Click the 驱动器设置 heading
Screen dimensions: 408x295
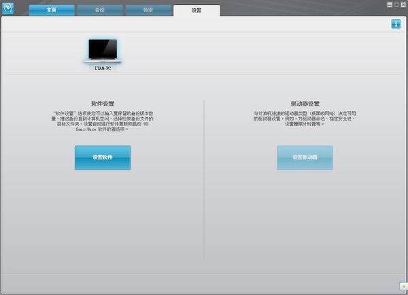[305, 104]
